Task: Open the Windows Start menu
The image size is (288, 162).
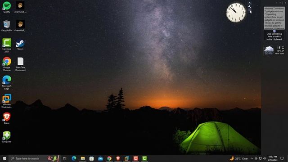Action: (x=4, y=158)
